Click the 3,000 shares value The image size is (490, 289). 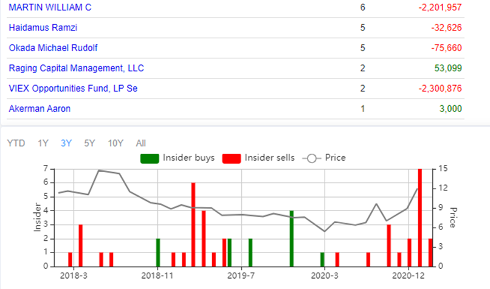point(450,109)
